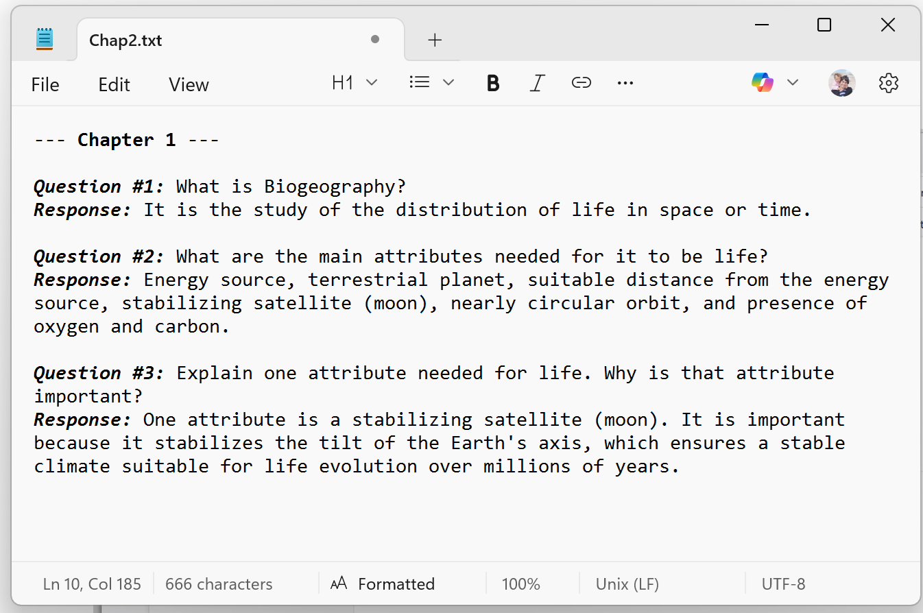923x613 pixels.
Task: Open the Edit menu
Action: (114, 84)
